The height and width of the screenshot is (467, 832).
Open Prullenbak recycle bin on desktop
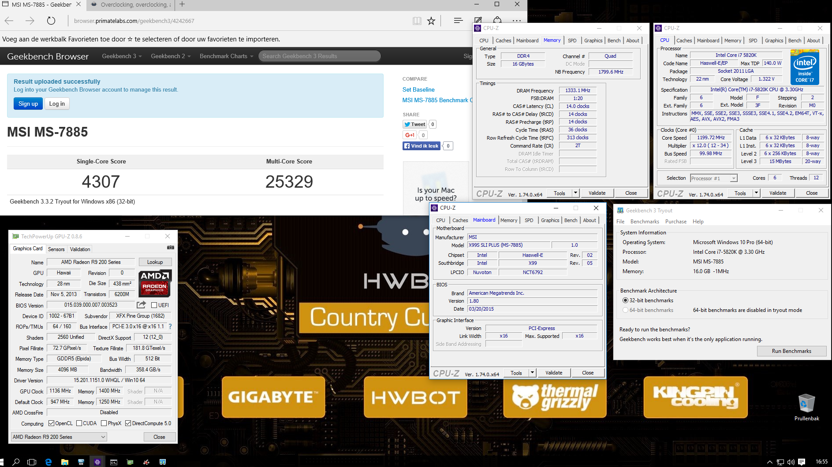tap(806, 408)
